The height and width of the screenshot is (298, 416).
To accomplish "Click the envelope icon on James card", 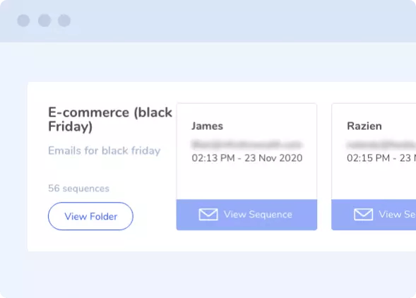I will 208,215.
